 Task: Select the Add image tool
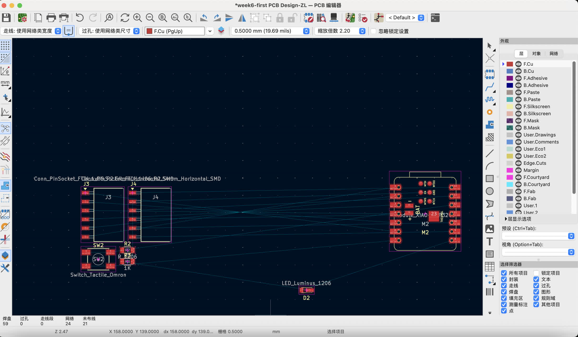click(x=490, y=229)
